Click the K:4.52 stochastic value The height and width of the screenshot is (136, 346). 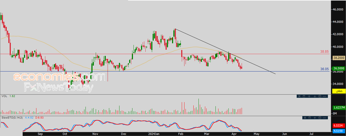pyautogui.click(x=29, y=117)
